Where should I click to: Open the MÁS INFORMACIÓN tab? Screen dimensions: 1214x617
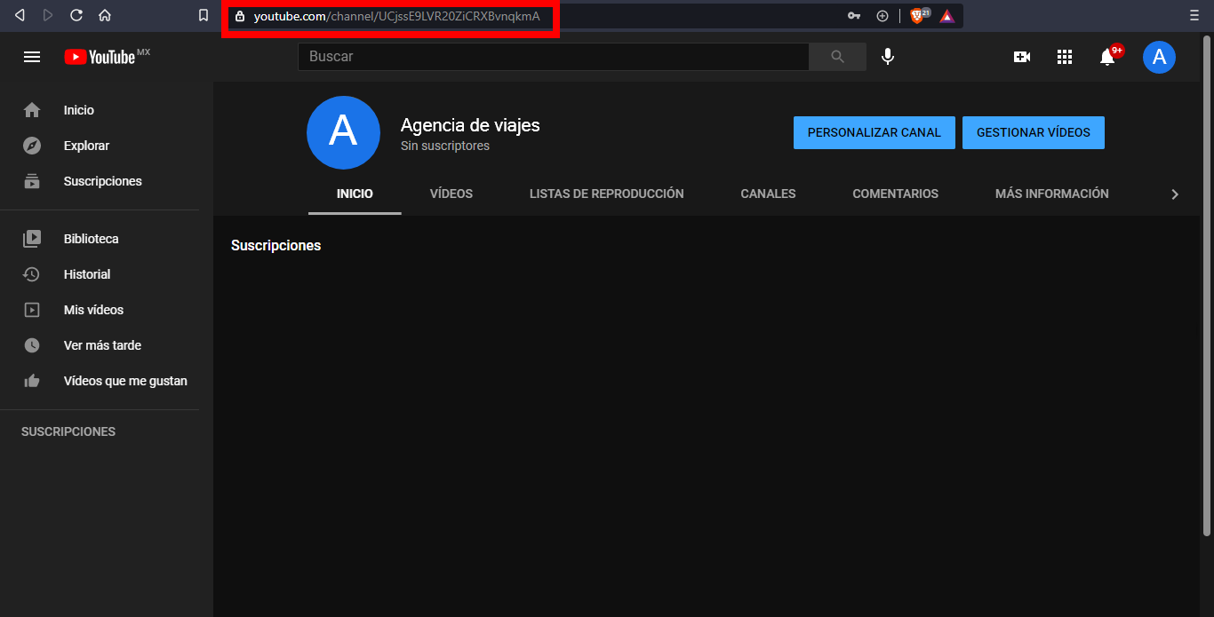point(1052,194)
